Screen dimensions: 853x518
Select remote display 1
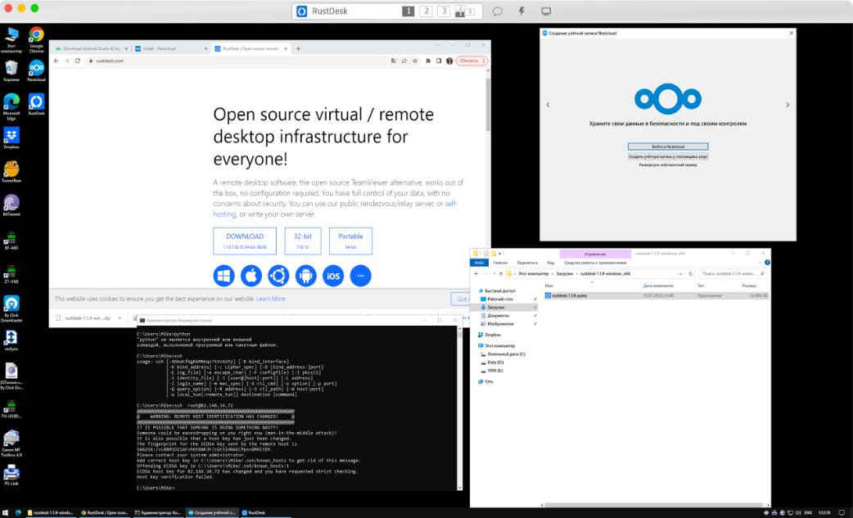(407, 11)
